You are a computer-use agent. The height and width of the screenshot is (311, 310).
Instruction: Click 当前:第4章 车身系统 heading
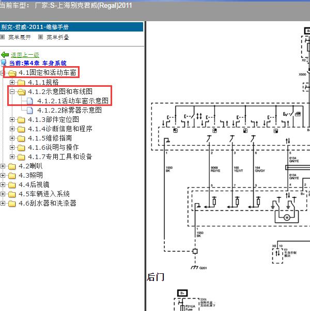click(38, 63)
